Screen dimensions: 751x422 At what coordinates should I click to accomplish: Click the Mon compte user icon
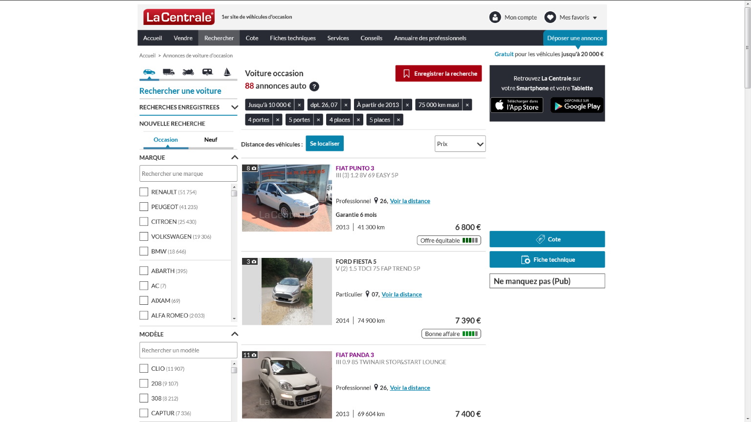[x=495, y=17]
